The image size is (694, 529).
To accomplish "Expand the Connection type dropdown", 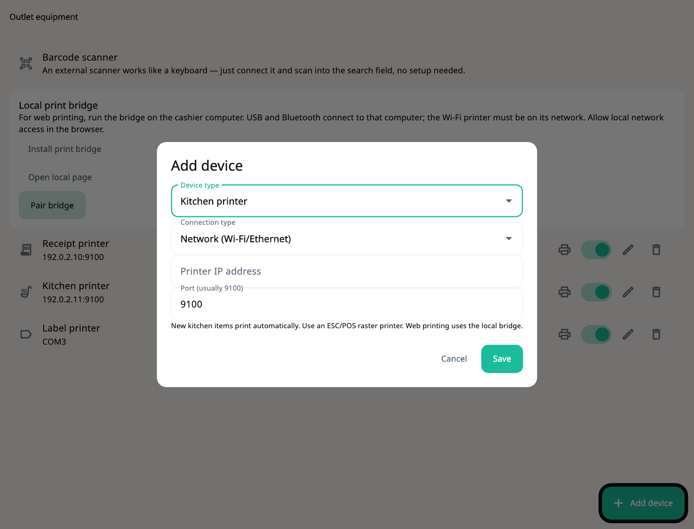I will (x=347, y=239).
